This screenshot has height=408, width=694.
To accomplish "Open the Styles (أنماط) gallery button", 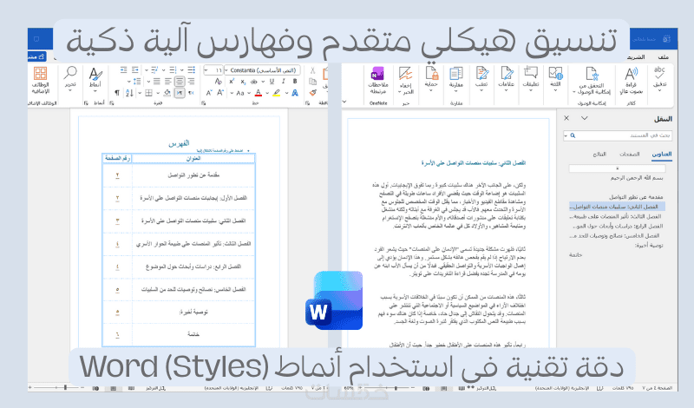I will pyautogui.click(x=95, y=80).
